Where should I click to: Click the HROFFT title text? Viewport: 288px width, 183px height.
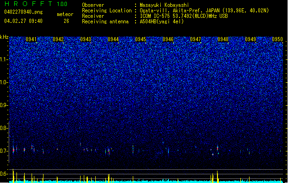(28, 4)
